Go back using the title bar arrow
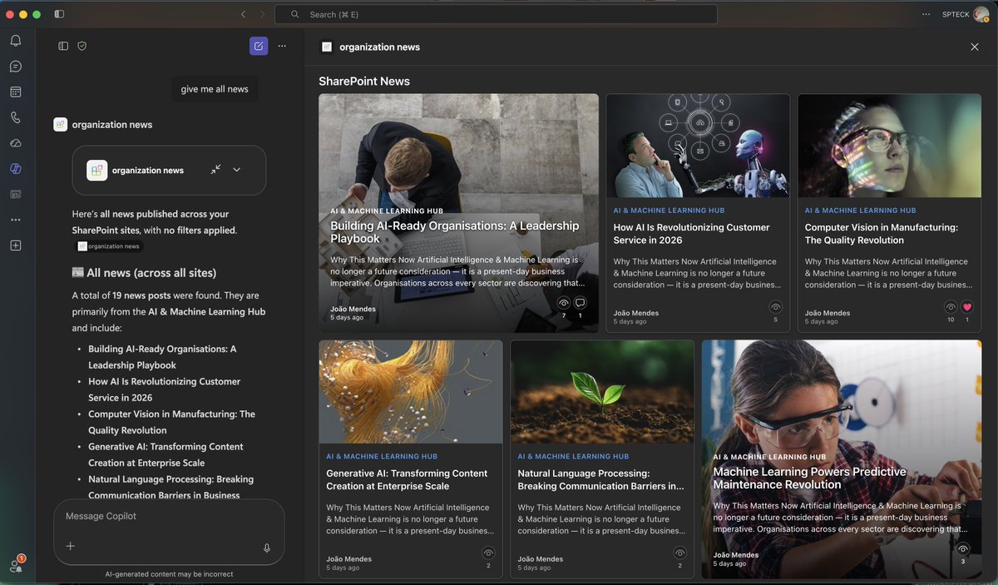The image size is (998, 585). pyautogui.click(x=243, y=14)
